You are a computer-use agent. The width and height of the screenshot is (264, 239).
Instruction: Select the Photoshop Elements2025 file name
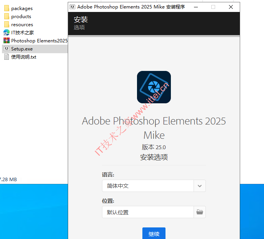click(x=39, y=40)
